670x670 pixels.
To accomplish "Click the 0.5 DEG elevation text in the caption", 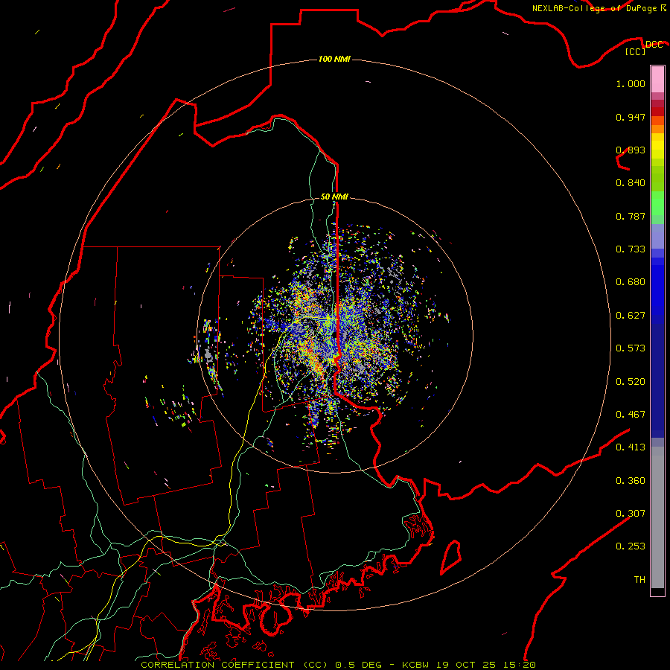I will (x=359, y=665).
